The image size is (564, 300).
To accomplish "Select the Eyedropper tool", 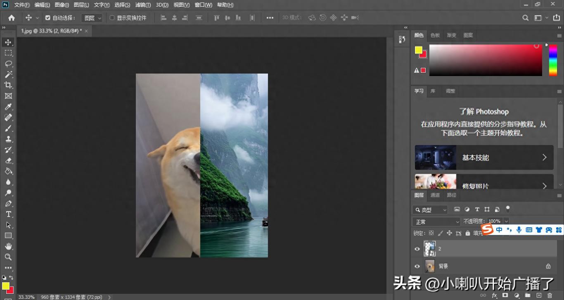I will [8, 107].
